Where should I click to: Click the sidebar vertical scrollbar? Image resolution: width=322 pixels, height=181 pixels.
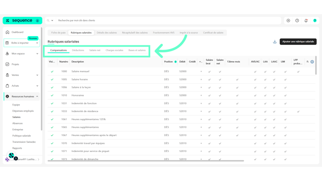(x=42, y=79)
